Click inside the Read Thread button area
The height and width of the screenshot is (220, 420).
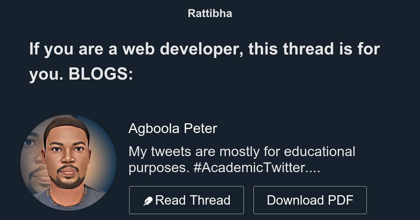[187, 200]
